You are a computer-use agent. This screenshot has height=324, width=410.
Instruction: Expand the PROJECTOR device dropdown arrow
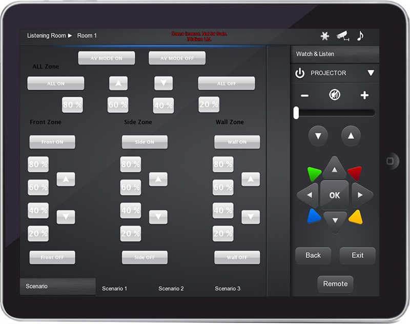point(371,73)
